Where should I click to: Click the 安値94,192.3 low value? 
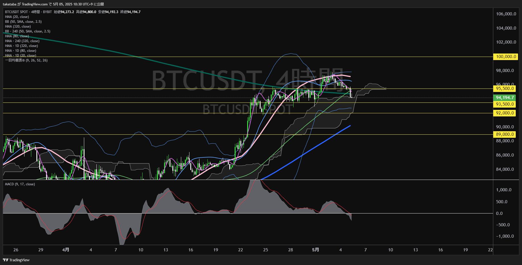[108, 12]
